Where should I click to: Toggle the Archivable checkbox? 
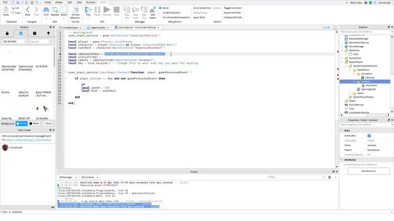(x=369, y=136)
